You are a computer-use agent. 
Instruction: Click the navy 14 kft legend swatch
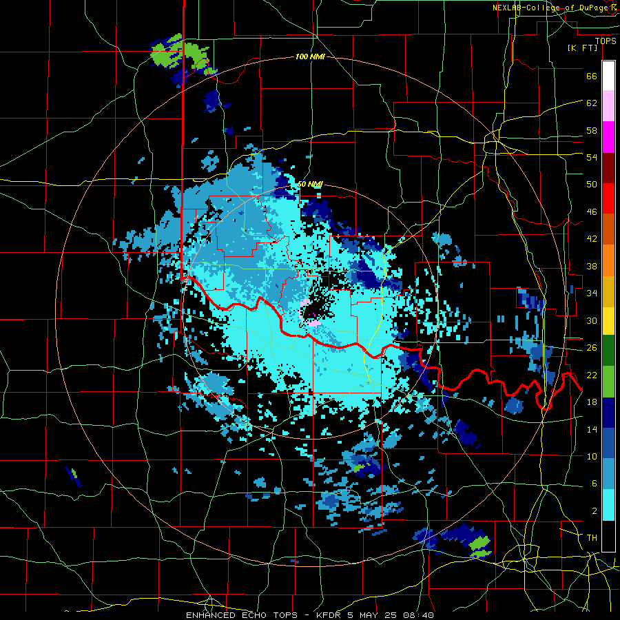click(608, 413)
